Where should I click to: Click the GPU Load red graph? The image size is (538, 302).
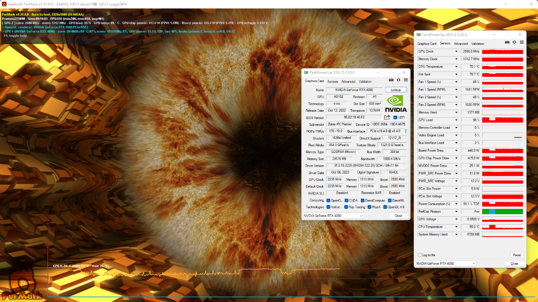click(x=502, y=120)
